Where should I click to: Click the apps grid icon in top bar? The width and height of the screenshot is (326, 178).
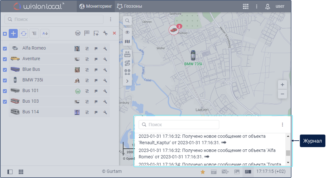coord(246,6)
